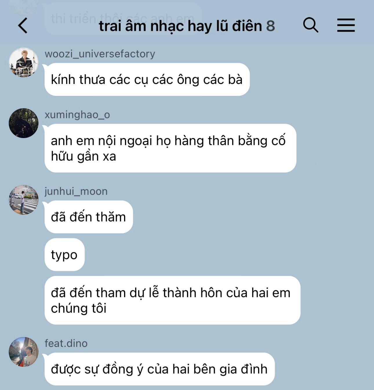
Task: Click the username feat.dino
Action: (66, 343)
